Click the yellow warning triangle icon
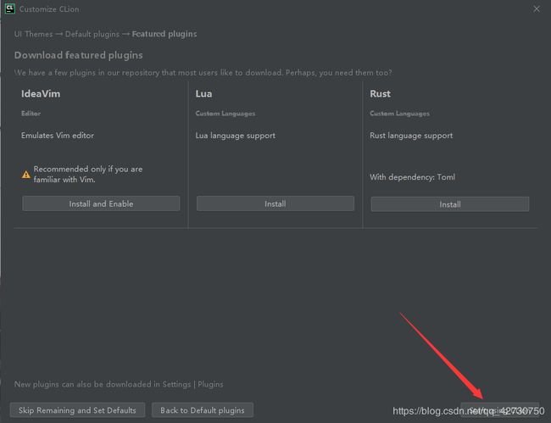The image size is (551, 423). click(26, 175)
